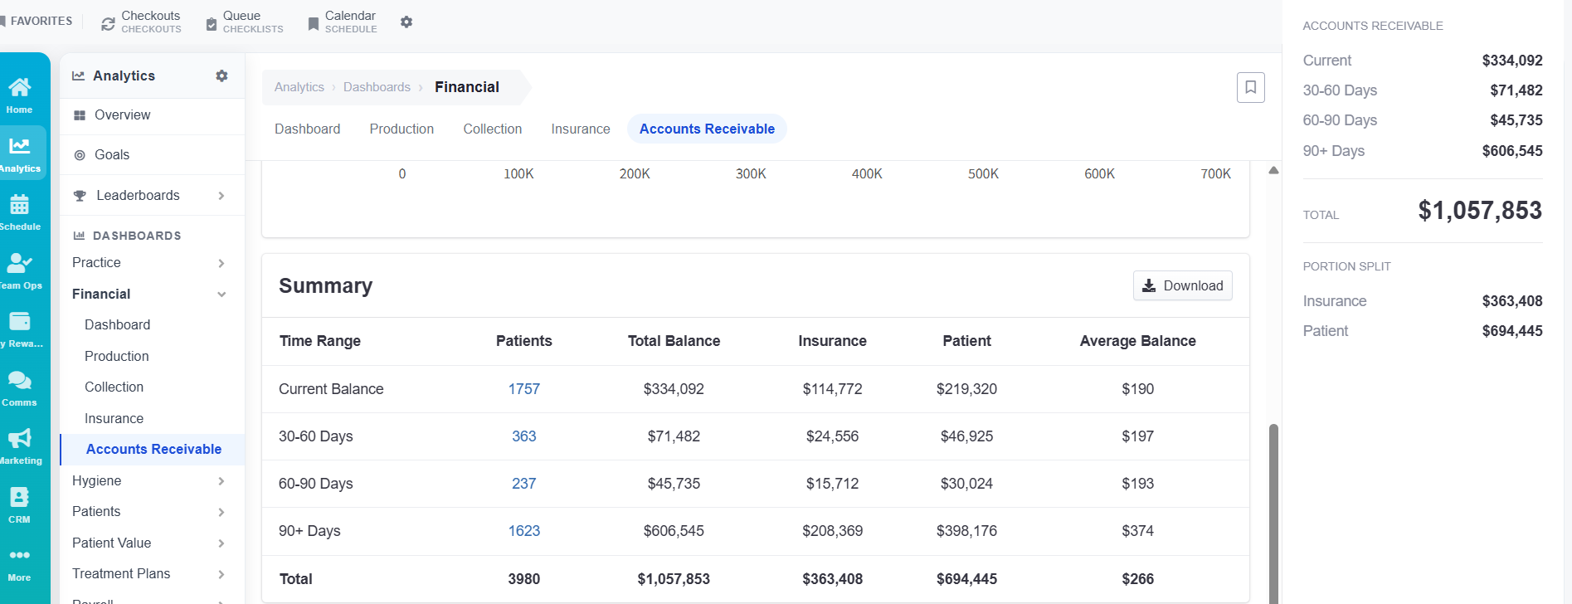This screenshot has width=1572, height=604.
Task: Open the More menu icon
Action: (20, 563)
